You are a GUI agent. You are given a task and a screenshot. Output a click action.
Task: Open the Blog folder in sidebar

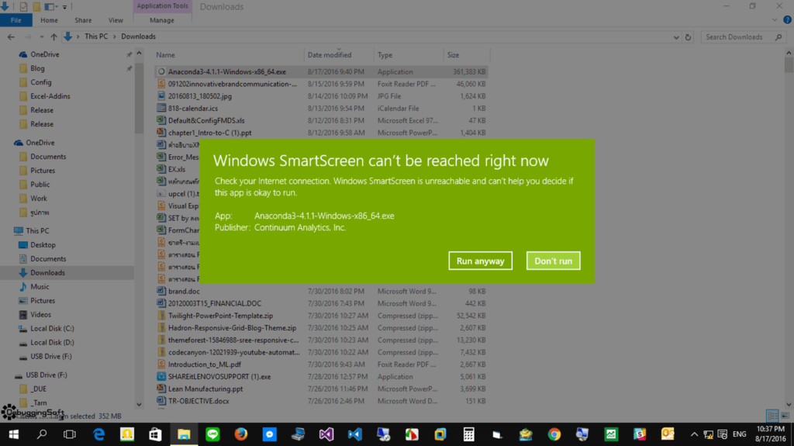click(37, 68)
